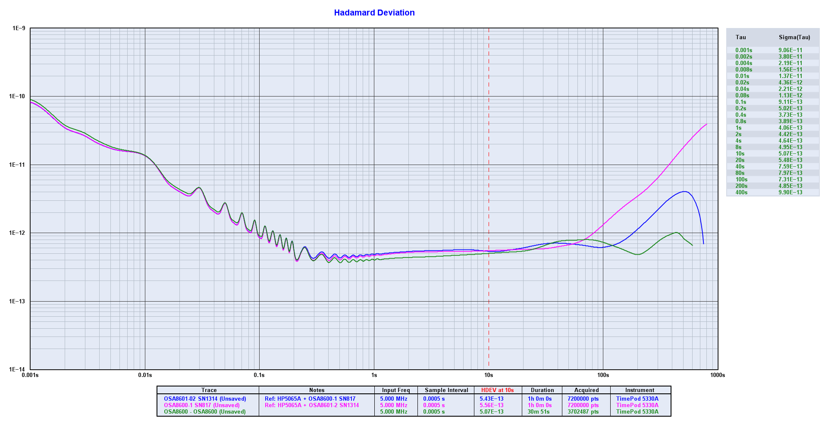Click the acquired value '3702487 pts'
The height and width of the screenshot is (430, 828).
pyautogui.click(x=583, y=411)
